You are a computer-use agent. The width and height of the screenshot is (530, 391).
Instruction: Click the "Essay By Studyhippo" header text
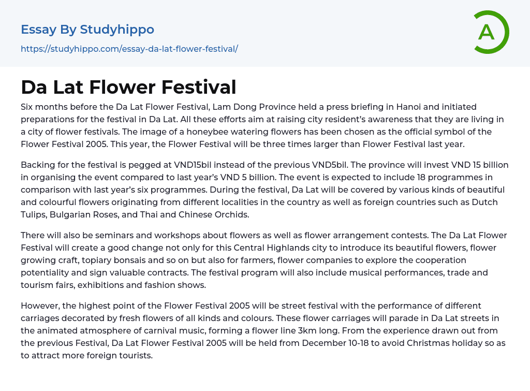87,30
